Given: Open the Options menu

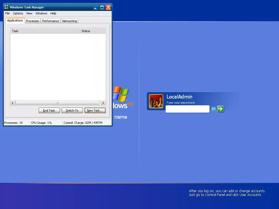Looking at the screenshot, I should 18,13.
